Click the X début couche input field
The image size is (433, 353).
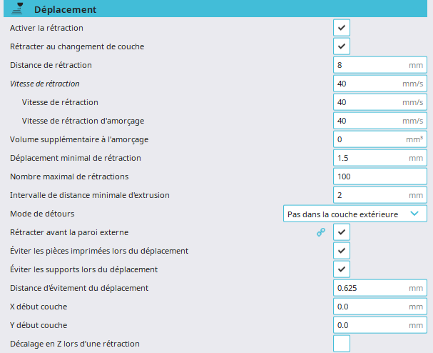pyautogui.click(x=380, y=307)
